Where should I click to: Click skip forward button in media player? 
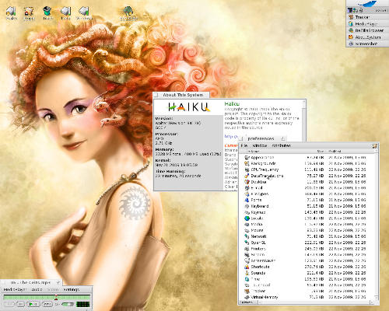[x=47, y=304]
